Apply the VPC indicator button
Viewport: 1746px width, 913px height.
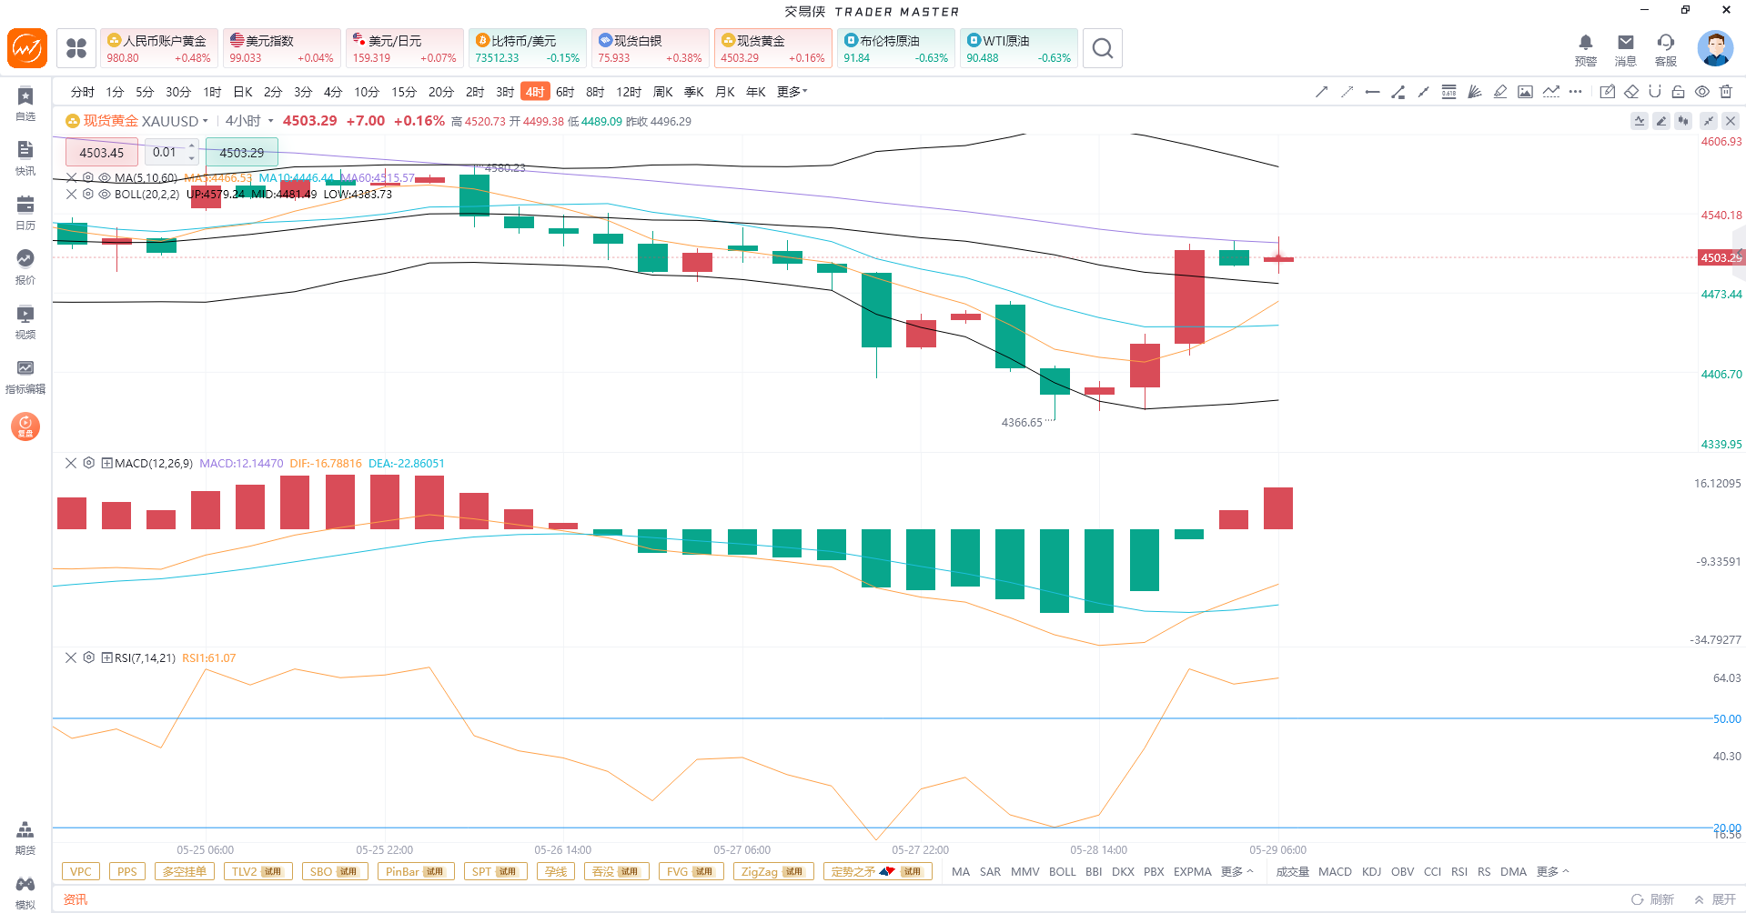pos(81,872)
